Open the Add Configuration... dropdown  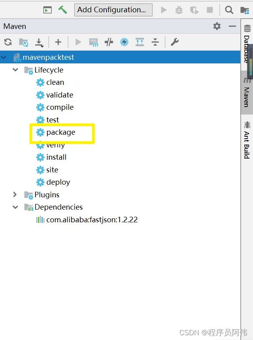click(x=113, y=10)
